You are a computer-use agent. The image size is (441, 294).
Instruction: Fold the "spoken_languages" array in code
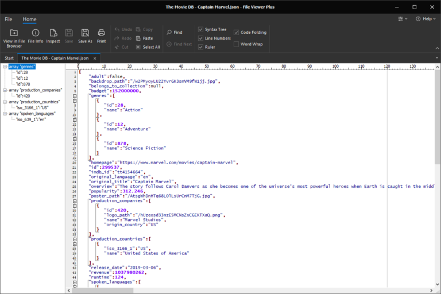click(75, 282)
